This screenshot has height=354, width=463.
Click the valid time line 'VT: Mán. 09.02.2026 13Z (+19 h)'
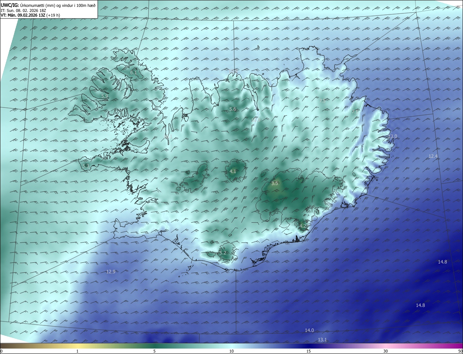[x=30, y=15]
